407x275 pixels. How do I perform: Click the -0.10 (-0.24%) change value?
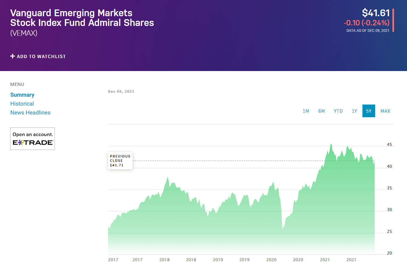coord(367,23)
